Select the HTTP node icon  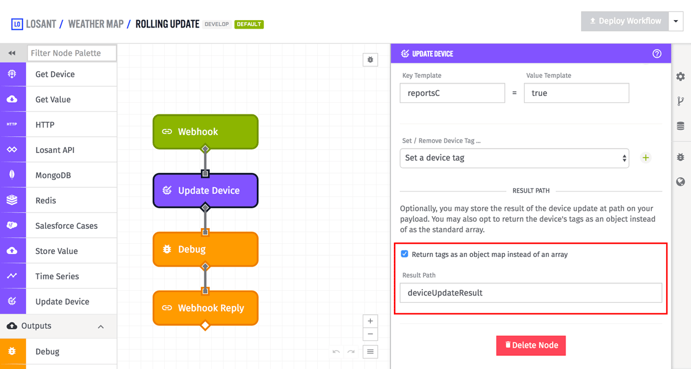[13, 125]
